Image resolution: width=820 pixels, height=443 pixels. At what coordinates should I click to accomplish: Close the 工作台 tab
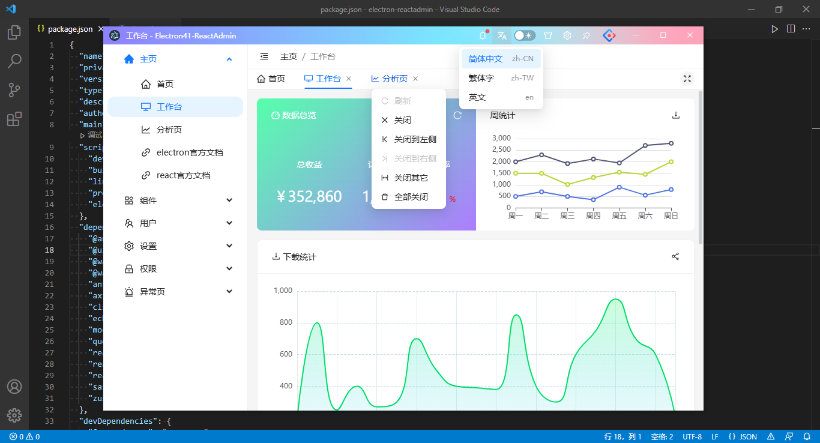pos(349,79)
